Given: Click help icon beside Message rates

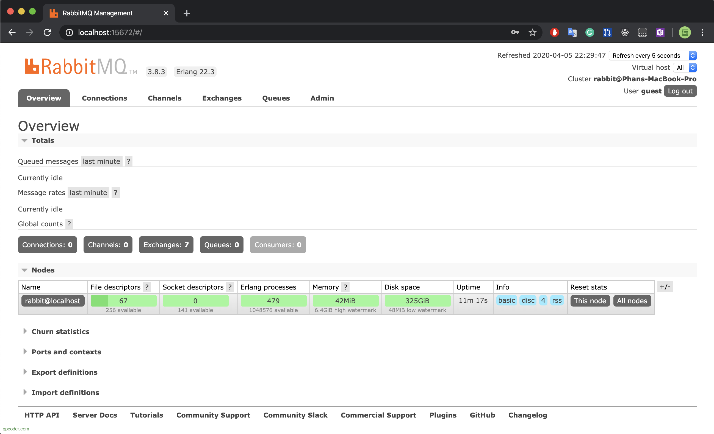Looking at the screenshot, I should [116, 193].
